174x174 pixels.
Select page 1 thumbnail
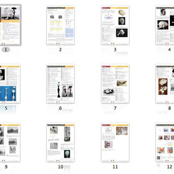tap(10, 25)
